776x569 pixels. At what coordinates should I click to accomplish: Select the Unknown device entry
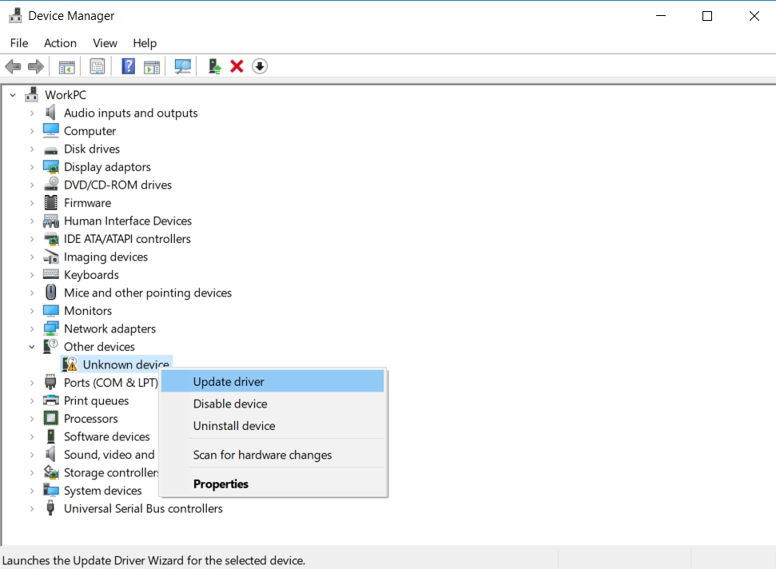(125, 364)
